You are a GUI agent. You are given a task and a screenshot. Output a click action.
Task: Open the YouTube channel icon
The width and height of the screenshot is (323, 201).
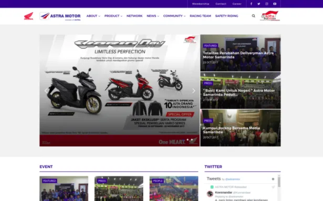(275, 4)
